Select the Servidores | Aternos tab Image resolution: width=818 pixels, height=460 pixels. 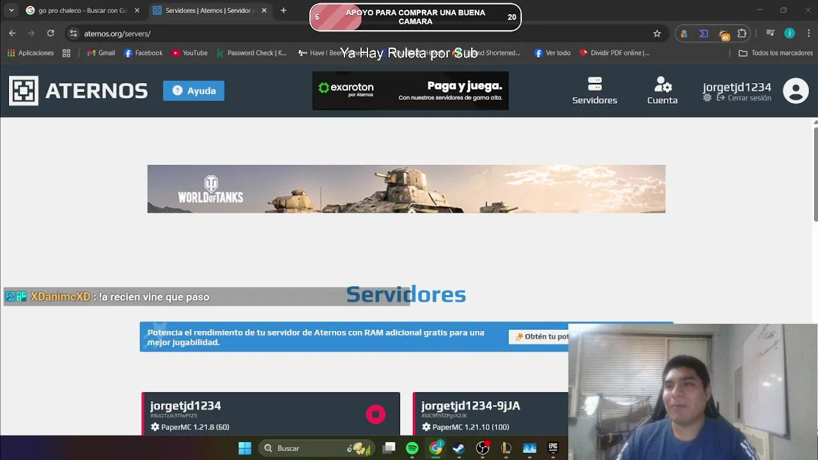tap(210, 10)
